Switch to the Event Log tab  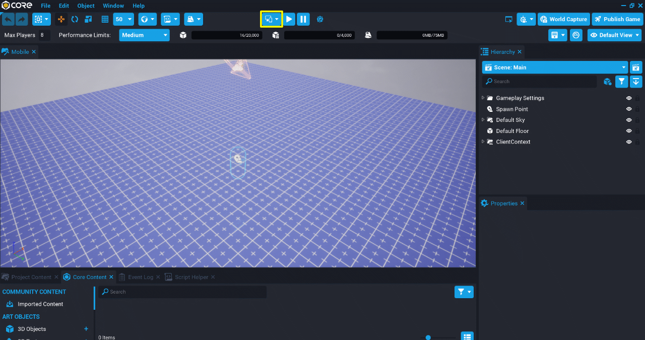[x=142, y=277]
